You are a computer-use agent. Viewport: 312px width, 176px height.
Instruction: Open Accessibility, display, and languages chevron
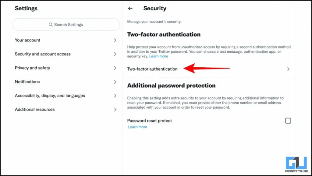115,96
